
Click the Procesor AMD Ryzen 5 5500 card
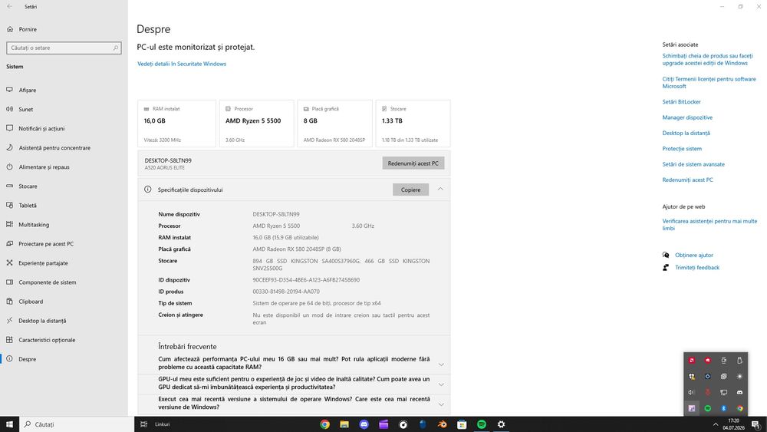[256, 124]
